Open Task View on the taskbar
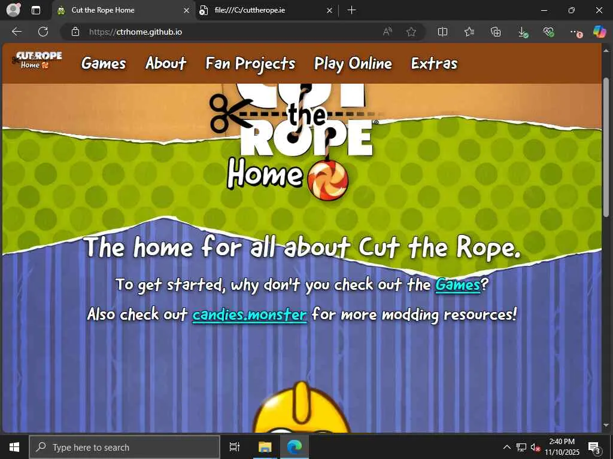613x459 pixels. (x=235, y=447)
